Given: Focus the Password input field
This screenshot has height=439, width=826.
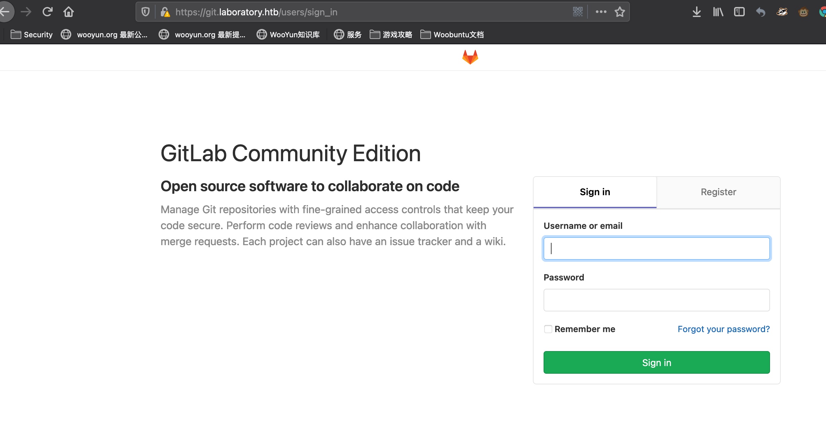Looking at the screenshot, I should [656, 300].
